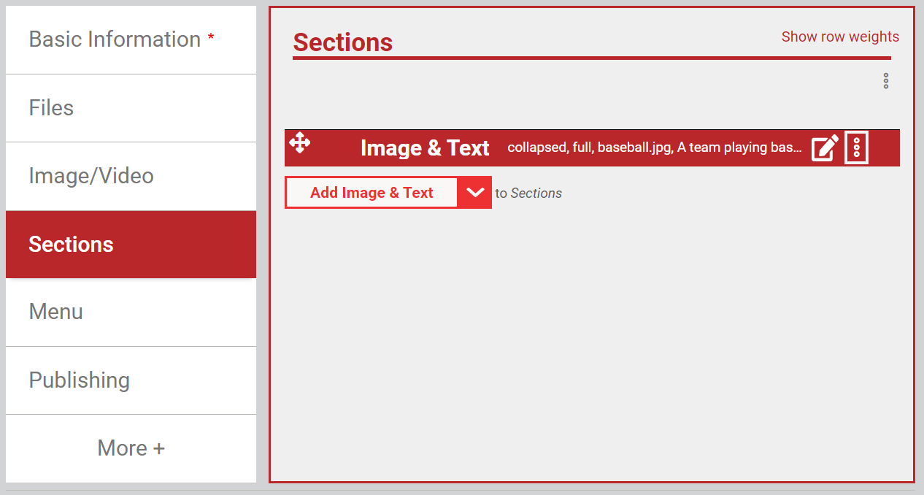The image size is (924, 495).
Task: Click the move handle on Image & Text row
Action: (x=300, y=142)
